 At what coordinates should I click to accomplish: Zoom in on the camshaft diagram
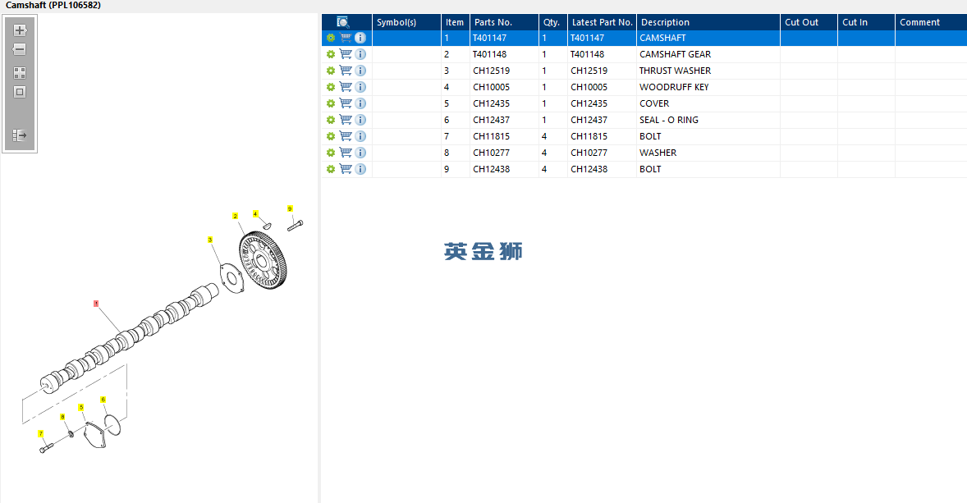[20, 30]
